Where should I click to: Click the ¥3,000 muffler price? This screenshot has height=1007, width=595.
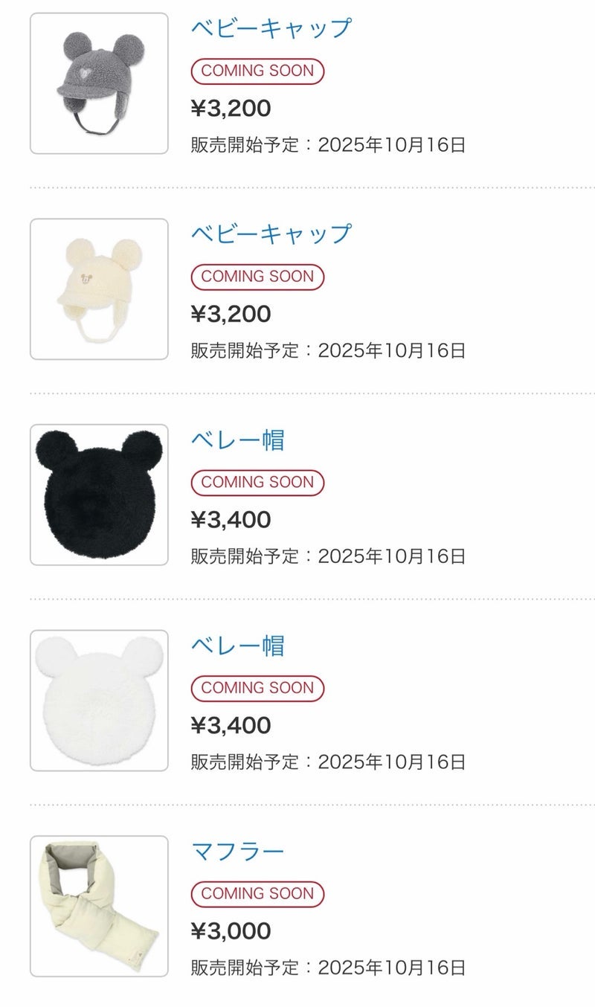[231, 931]
